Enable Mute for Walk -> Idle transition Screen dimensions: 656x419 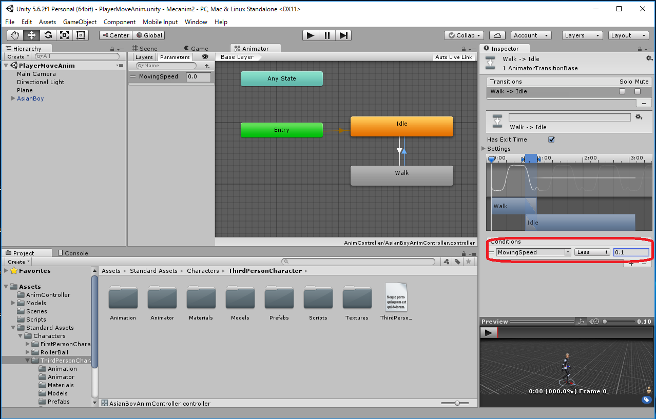point(638,91)
